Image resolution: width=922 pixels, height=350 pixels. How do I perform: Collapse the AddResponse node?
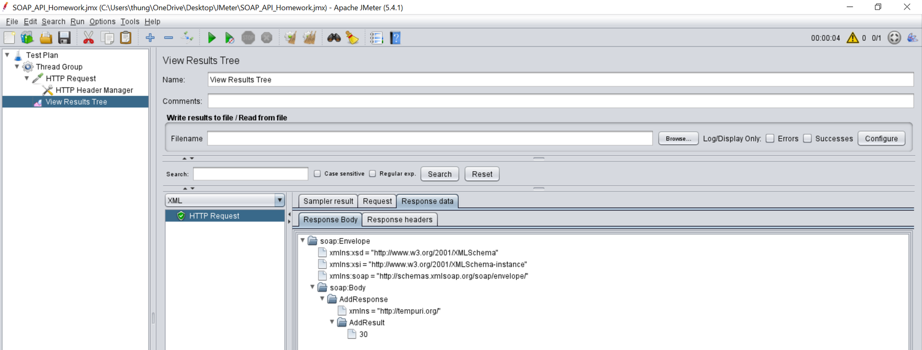click(x=322, y=299)
